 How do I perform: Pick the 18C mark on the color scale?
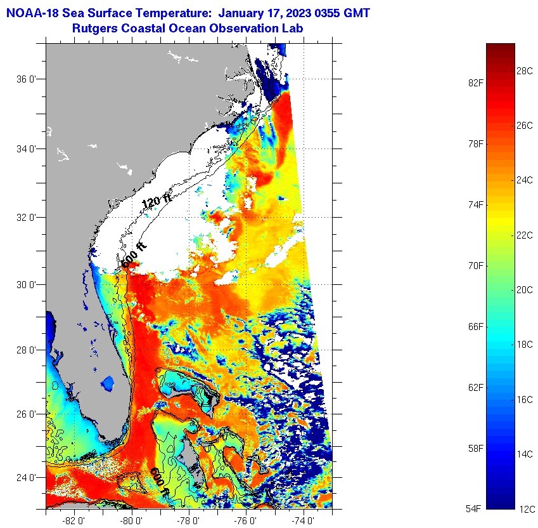tap(525, 344)
